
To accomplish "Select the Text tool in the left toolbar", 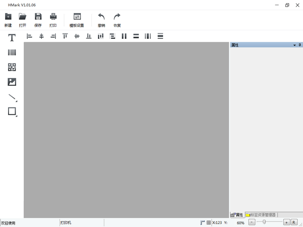I will pos(12,38).
